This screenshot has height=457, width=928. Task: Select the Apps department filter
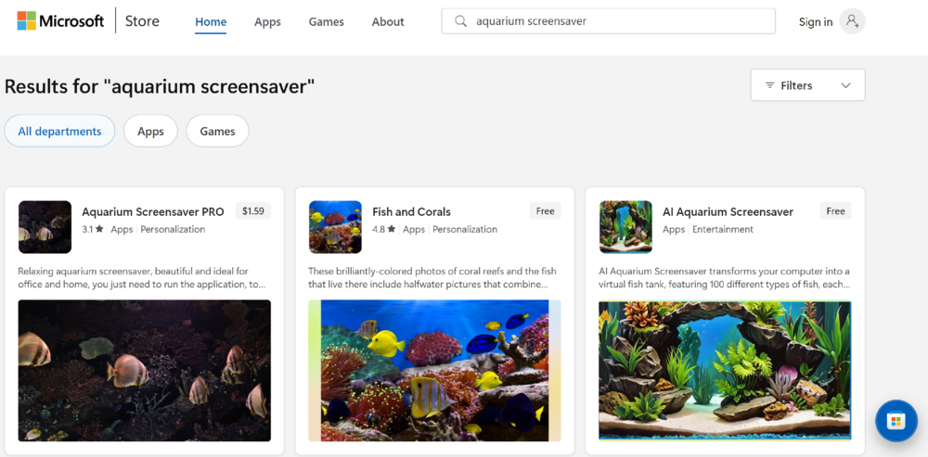[150, 132]
